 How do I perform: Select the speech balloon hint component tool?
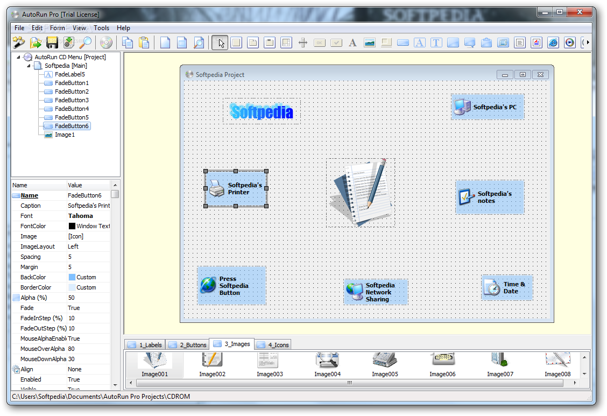pyautogui.click(x=470, y=43)
